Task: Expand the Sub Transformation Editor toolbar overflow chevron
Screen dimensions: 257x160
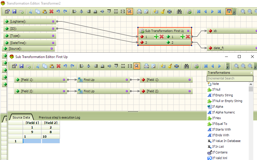Action: pos(228,66)
